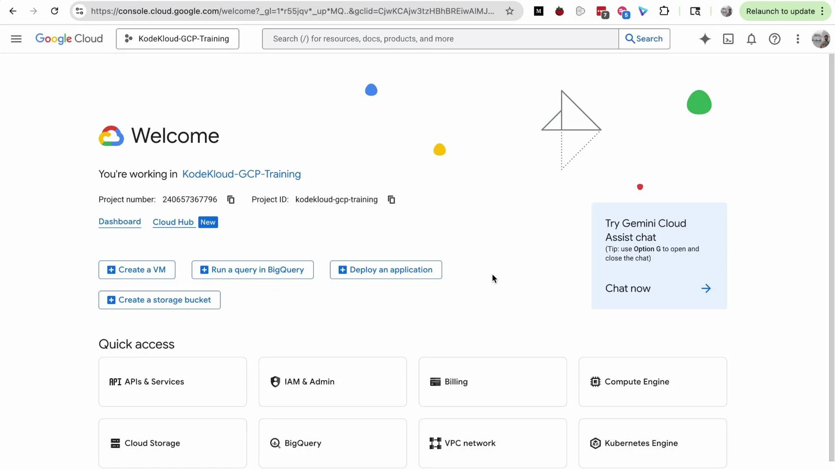The image size is (835, 470).
Task: Open the red tomato extension icon
Action: pyautogui.click(x=560, y=11)
